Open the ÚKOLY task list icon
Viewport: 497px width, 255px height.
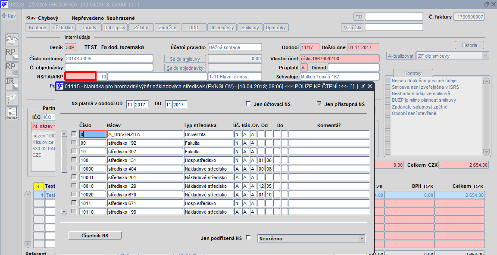click(12, 113)
